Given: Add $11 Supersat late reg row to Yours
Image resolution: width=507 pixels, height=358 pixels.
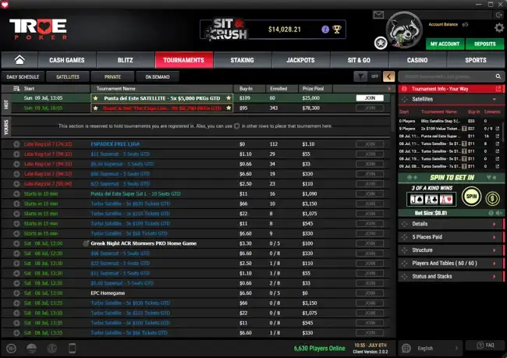Looking at the screenshot, I should point(16,154).
